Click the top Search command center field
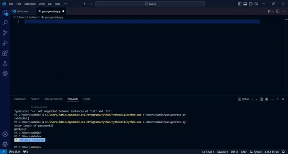288x154 pixels. point(150,4)
